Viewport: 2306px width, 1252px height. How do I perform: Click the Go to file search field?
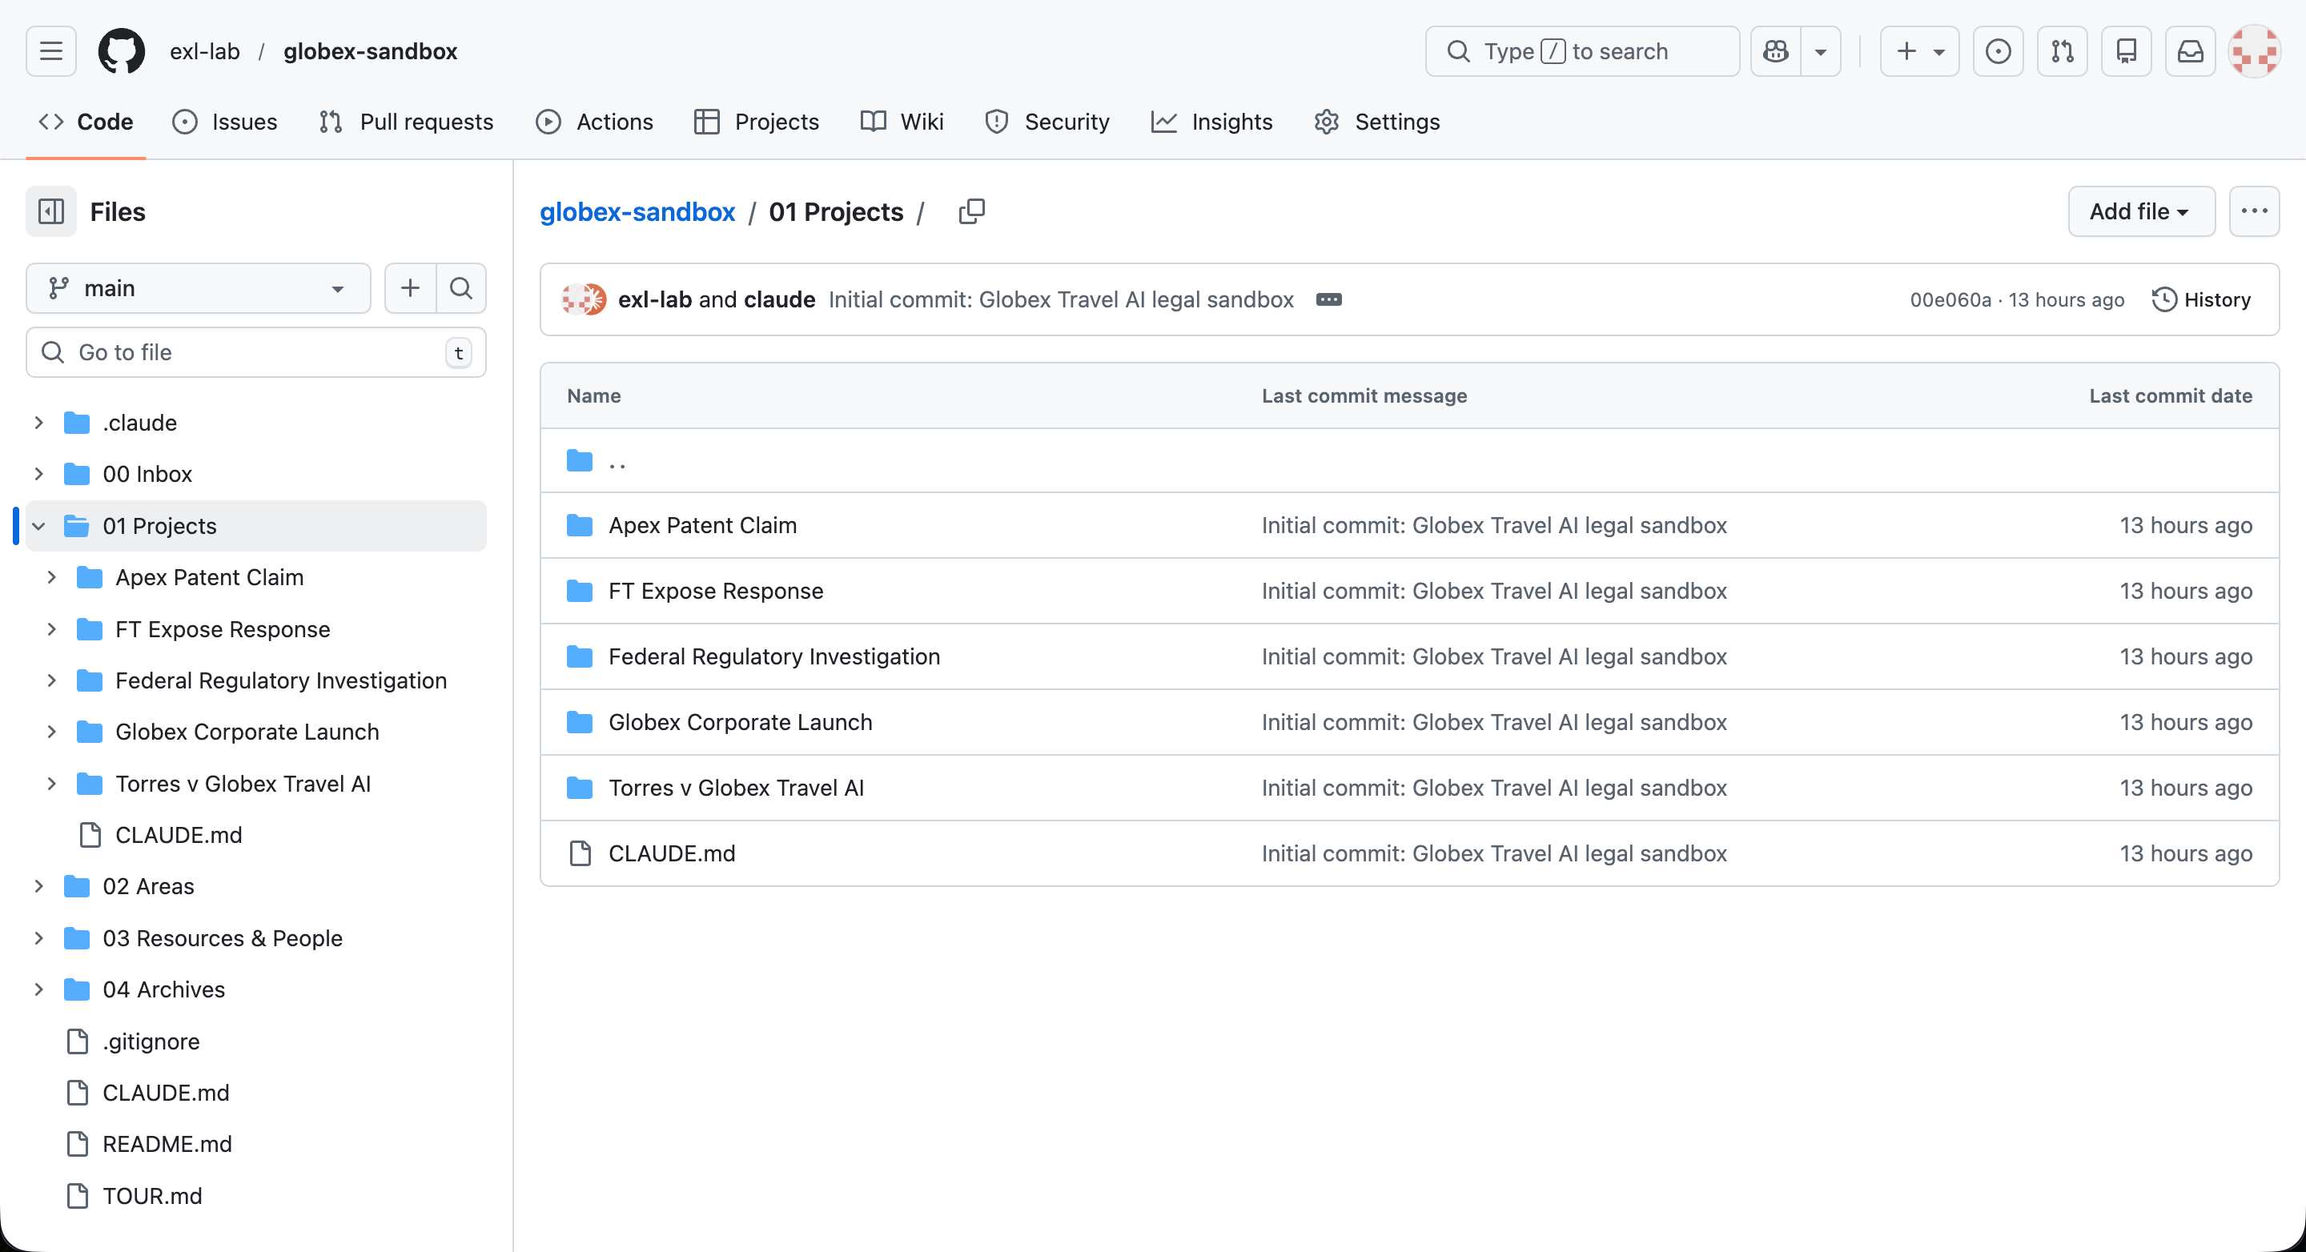255,352
